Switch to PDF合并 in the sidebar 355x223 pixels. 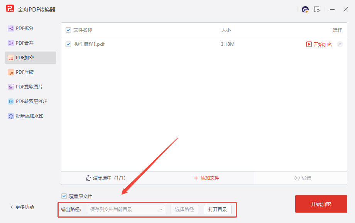(x=30, y=43)
